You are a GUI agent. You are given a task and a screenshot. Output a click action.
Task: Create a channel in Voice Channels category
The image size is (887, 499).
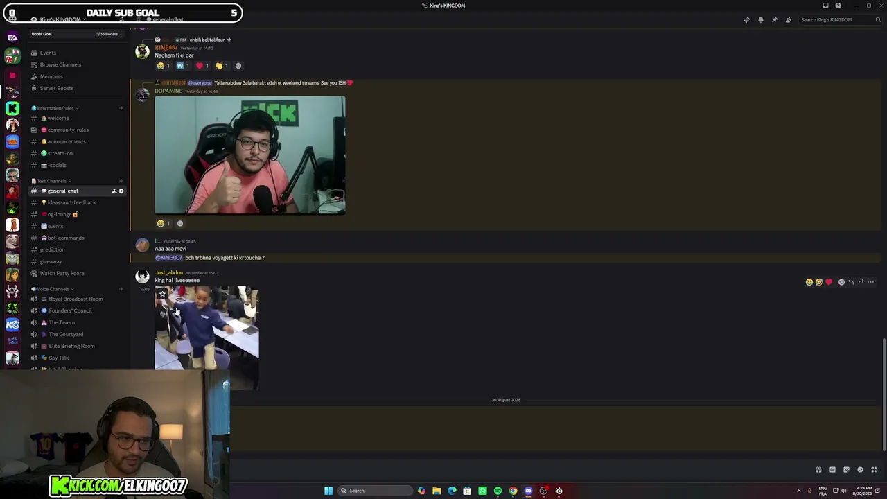(121, 289)
